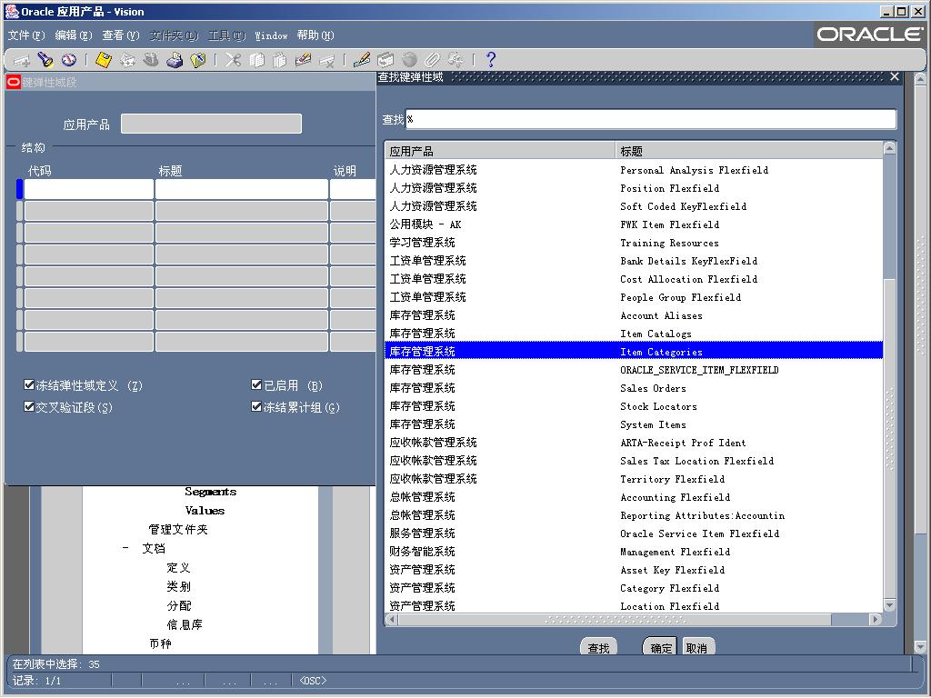This screenshot has width=931, height=698.
Task: Click the 查找 search text field
Action: (651, 119)
